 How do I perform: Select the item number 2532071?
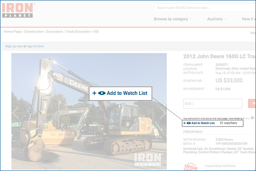(222, 65)
